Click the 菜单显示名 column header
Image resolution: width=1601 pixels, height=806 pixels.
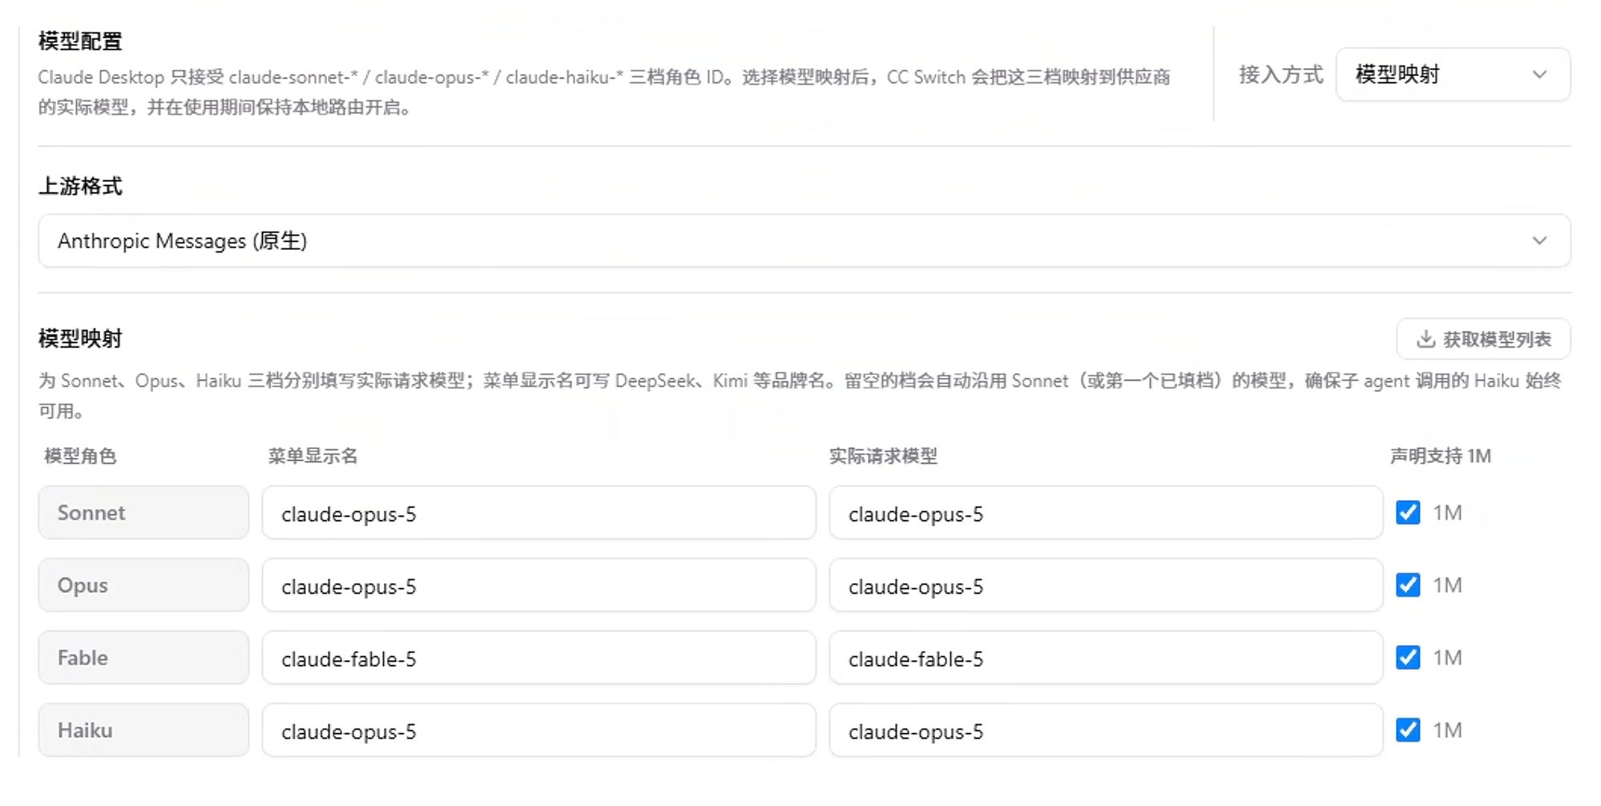tap(313, 456)
